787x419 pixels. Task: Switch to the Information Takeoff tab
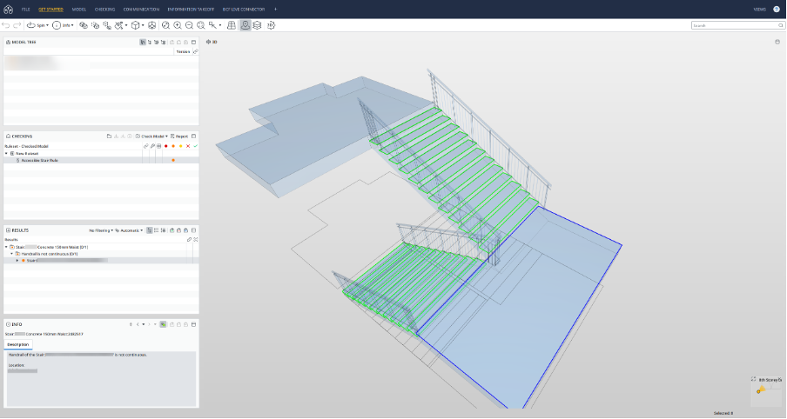coord(190,9)
